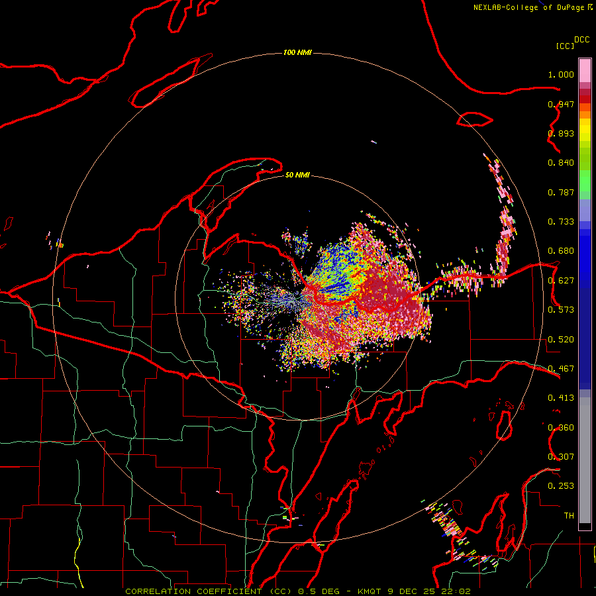Image resolution: width=596 pixels, height=596 pixels.
Task: Select the 0.627 scale value
Action: tap(561, 281)
